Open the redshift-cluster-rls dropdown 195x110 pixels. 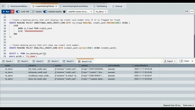(80, 12)
